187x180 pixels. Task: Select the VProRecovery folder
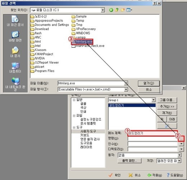pos(84,29)
